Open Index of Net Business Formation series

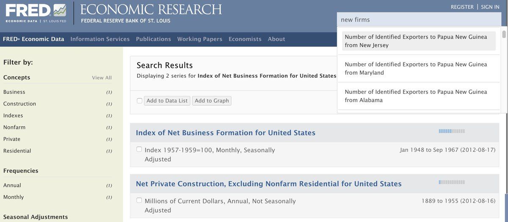point(226,133)
